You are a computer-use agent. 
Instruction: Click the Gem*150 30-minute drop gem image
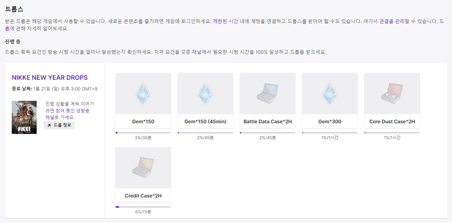click(143, 94)
